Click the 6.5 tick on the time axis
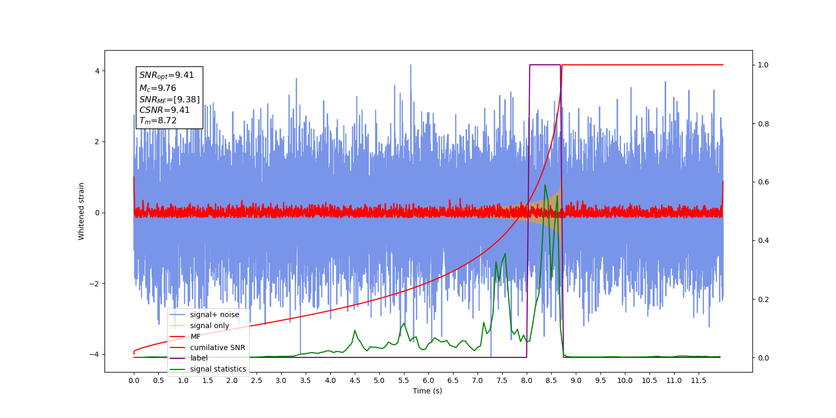The height and width of the screenshot is (418, 836). (453, 380)
